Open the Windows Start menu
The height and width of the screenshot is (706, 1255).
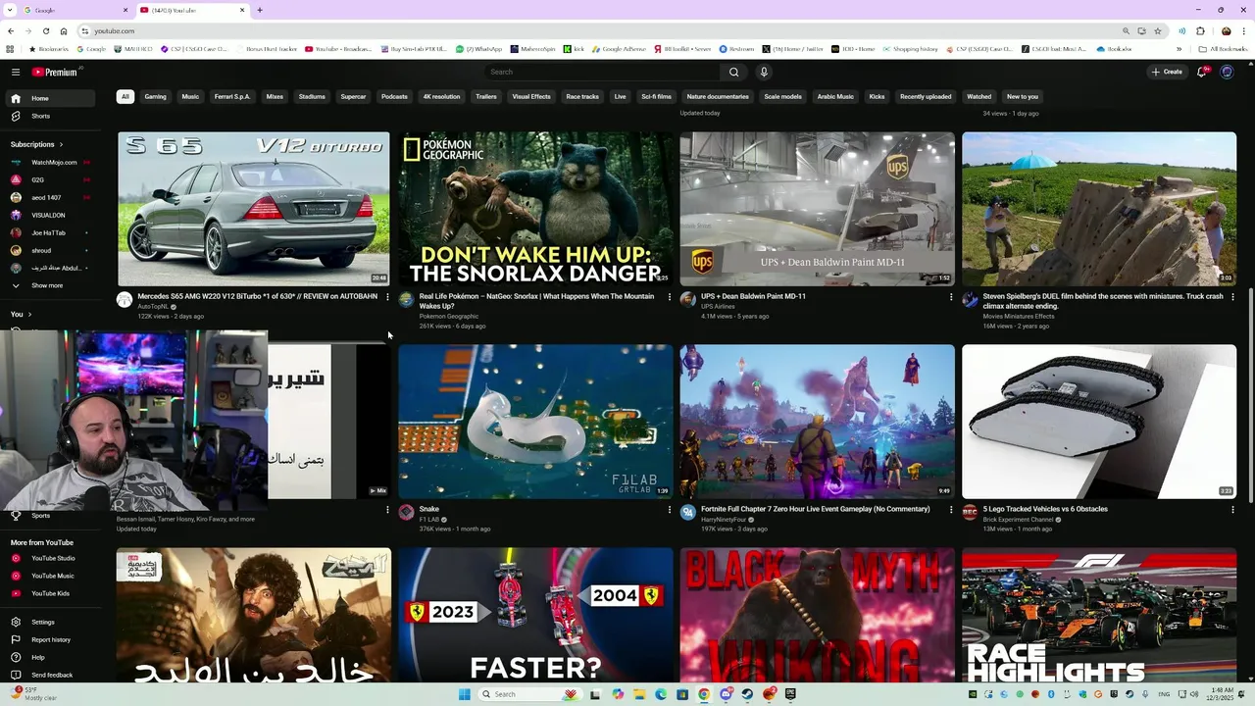coord(464,694)
